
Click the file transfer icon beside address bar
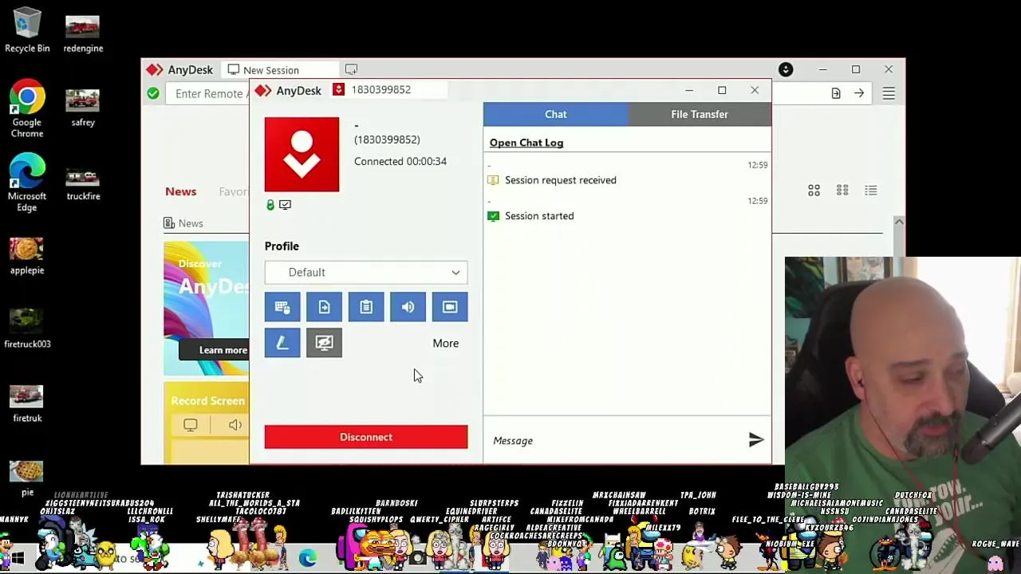836,93
